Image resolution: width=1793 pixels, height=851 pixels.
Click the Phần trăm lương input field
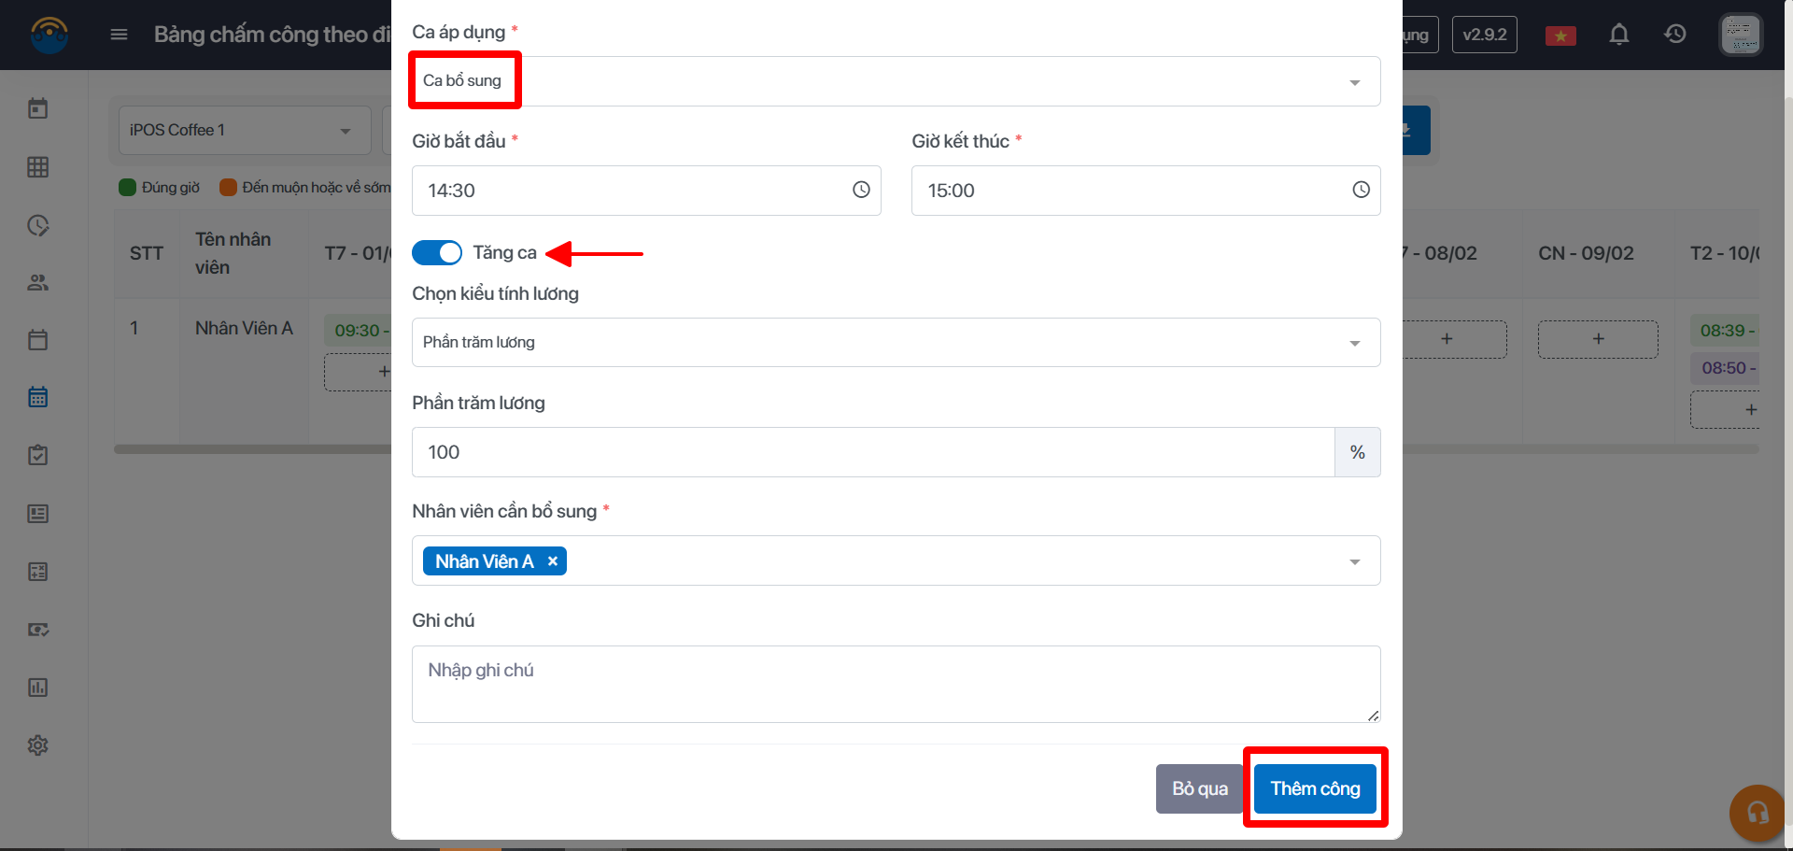tap(872, 452)
